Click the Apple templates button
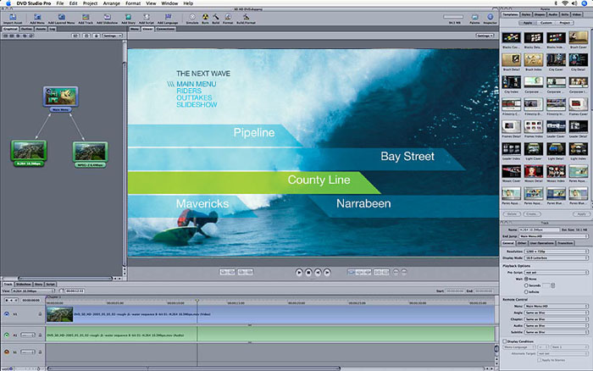 tap(528, 23)
